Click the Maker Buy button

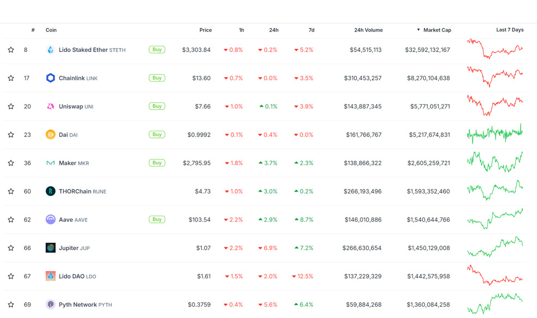coord(157,163)
